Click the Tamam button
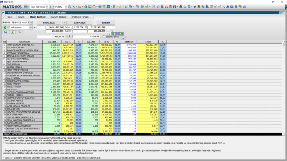This screenshot has width=287, height=161. click(x=106, y=23)
